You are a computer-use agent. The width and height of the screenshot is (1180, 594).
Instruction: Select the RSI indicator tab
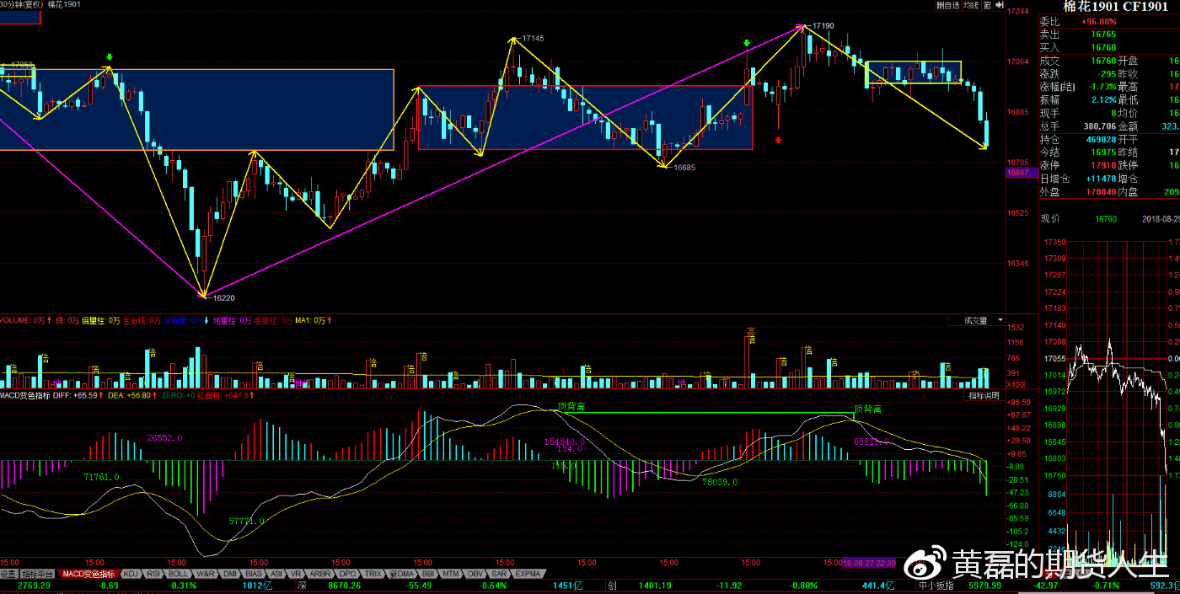pos(153,574)
